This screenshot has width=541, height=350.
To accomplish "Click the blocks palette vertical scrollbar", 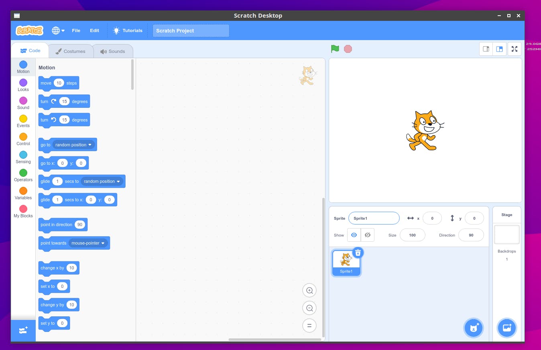I will [133, 75].
